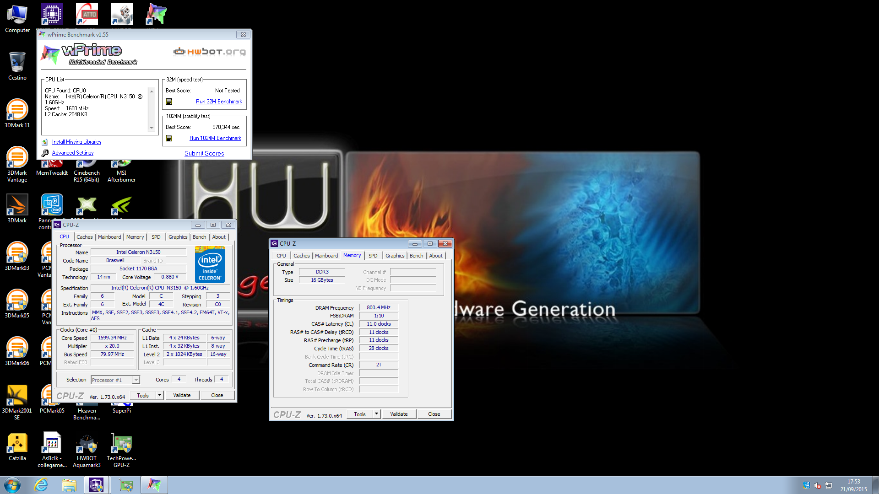Open the Catzilla desktop shortcut

17,446
